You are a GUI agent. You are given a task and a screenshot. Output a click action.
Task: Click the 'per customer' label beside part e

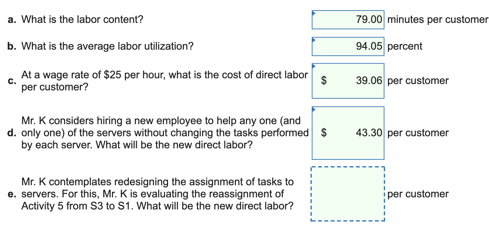pyautogui.click(x=418, y=194)
